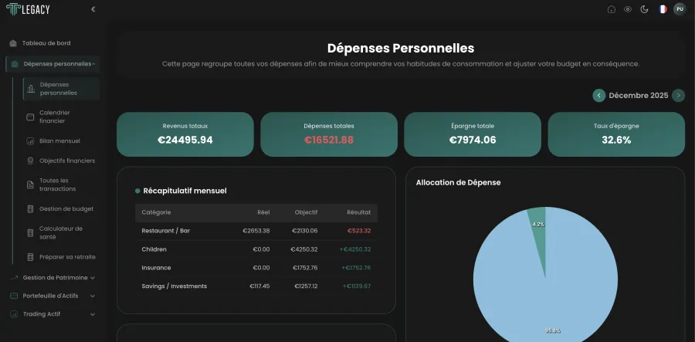Viewport: 695px width, 342px height.
Task: Toggle amounts visibility with eye icon
Action: coord(628,9)
